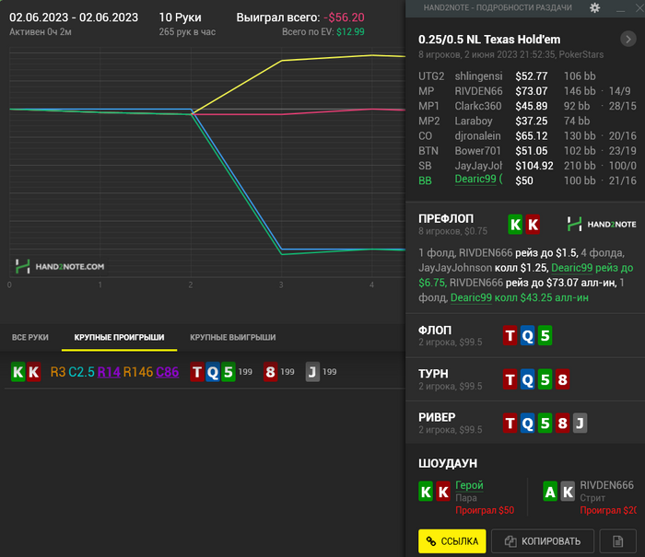This screenshot has width=645, height=557.
Task: Select the КРУПНЫЕ ПРОИГРЫШИ tab
Action: click(119, 338)
